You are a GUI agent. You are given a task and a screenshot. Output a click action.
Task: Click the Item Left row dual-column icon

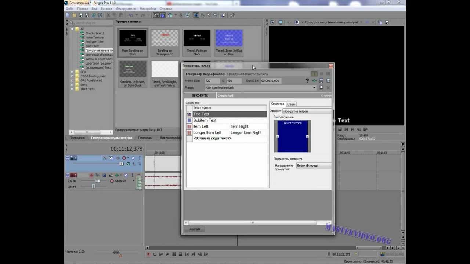point(189,126)
